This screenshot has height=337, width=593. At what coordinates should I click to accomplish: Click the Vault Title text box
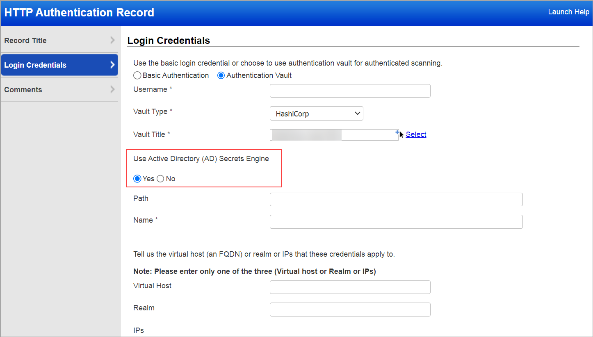pyautogui.click(x=334, y=134)
